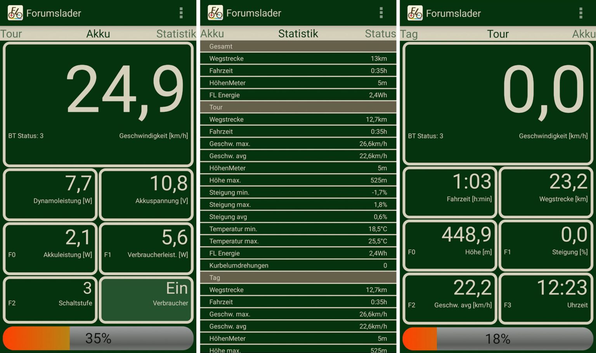Select Fahrzeit 0:35h row under Tag
596x353 pixels.
298,302
